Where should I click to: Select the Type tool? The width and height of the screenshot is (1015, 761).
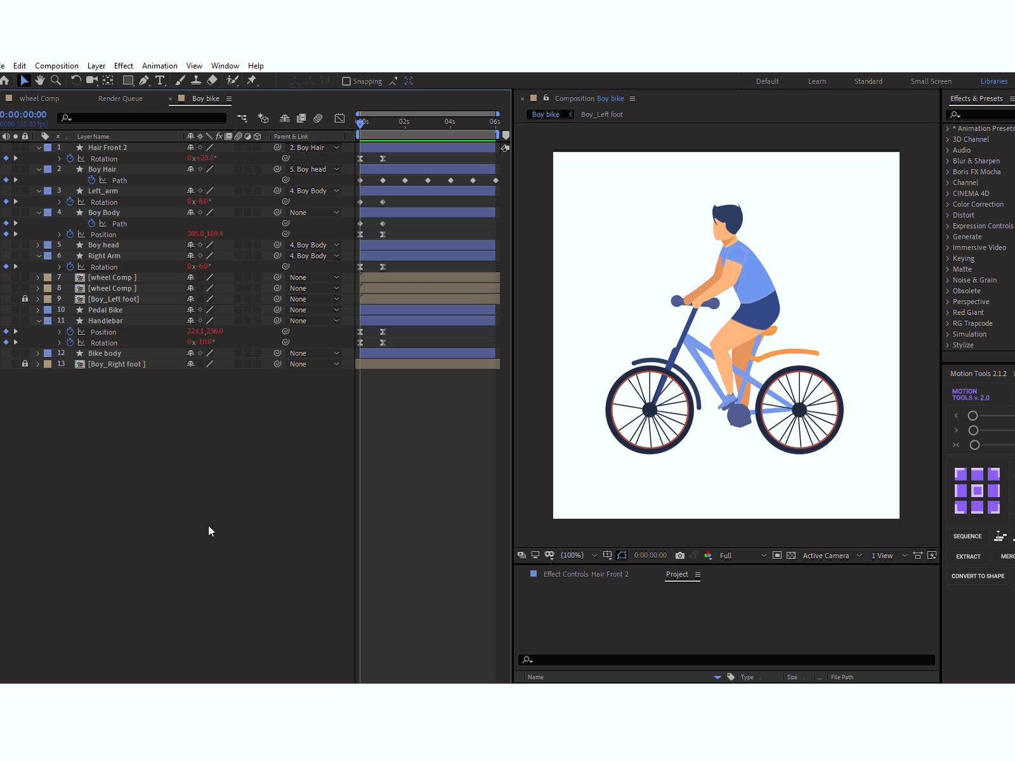click(160, 80)
